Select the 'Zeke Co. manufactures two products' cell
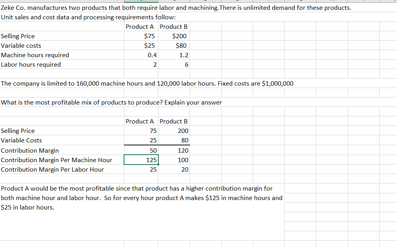Screen dimensions: 397x247 click(x=176, y=7)
